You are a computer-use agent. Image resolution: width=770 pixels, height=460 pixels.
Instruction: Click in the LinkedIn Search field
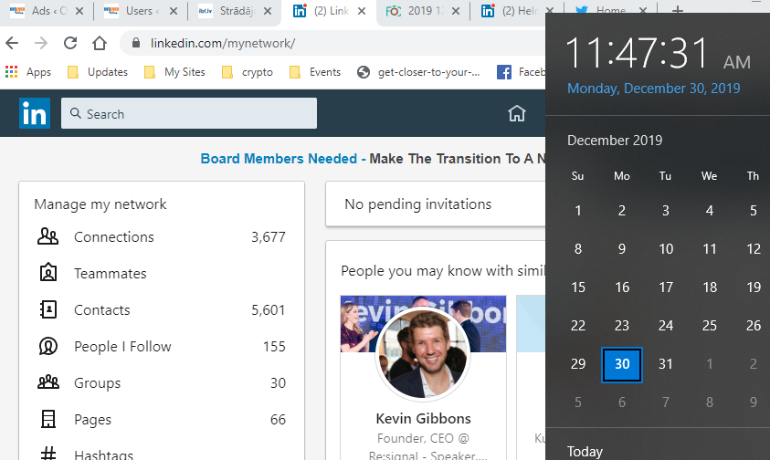189,114
